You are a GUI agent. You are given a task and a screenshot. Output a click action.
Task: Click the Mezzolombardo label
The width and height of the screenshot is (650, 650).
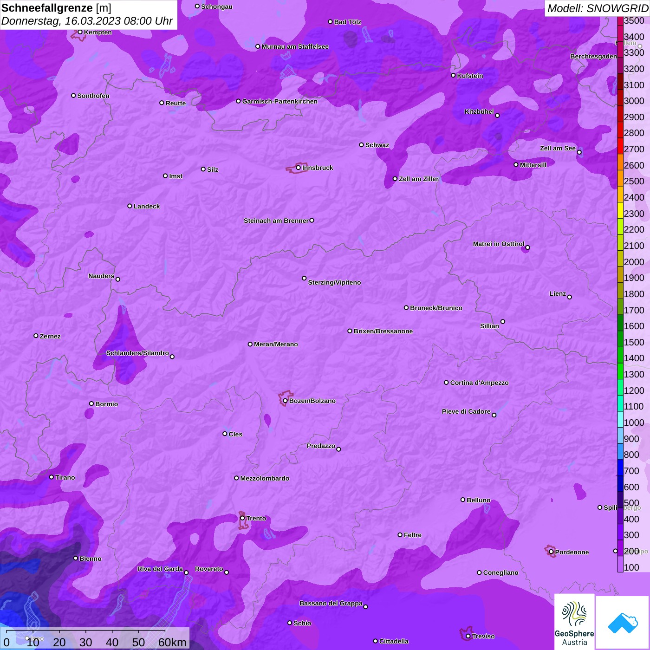click(265, 478)
